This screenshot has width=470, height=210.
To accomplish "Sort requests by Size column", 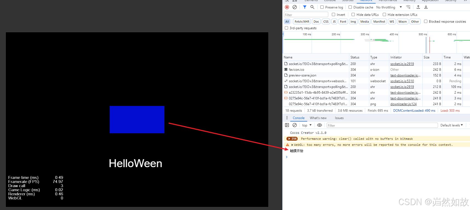I will (432, 57).
